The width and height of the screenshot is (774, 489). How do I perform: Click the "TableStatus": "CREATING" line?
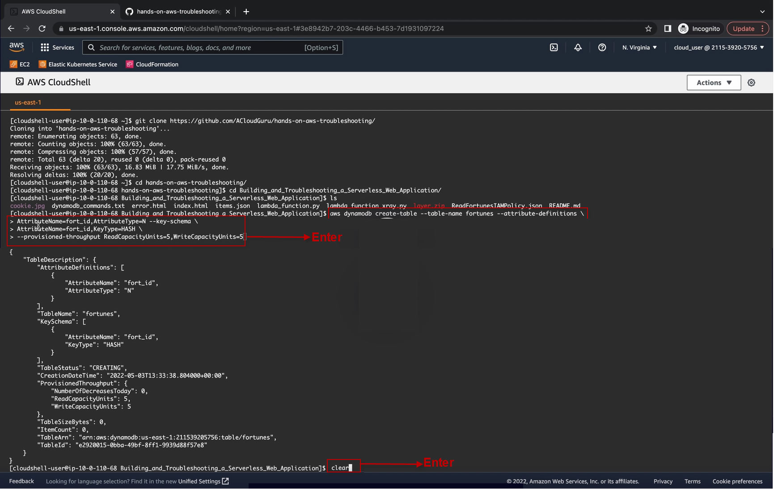click(82, 368)
